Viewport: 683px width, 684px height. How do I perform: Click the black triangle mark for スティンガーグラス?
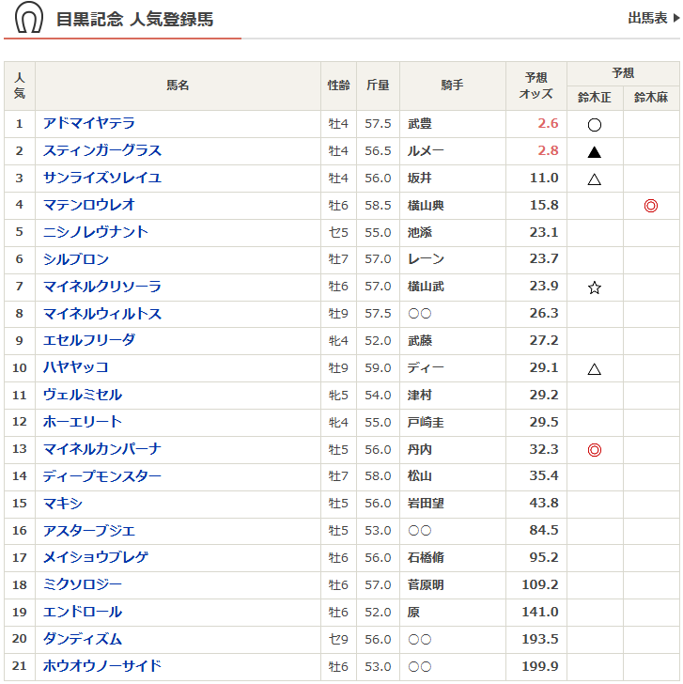point(594,152)
